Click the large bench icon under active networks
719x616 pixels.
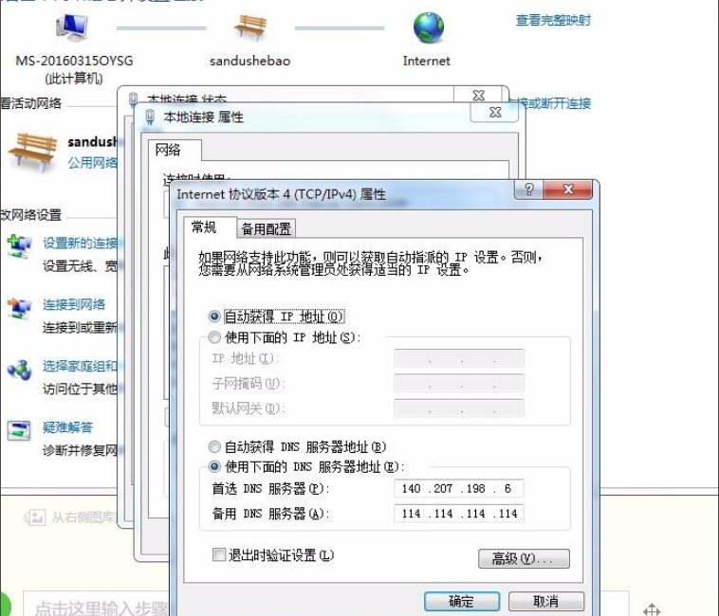click(x=32, y=152)
